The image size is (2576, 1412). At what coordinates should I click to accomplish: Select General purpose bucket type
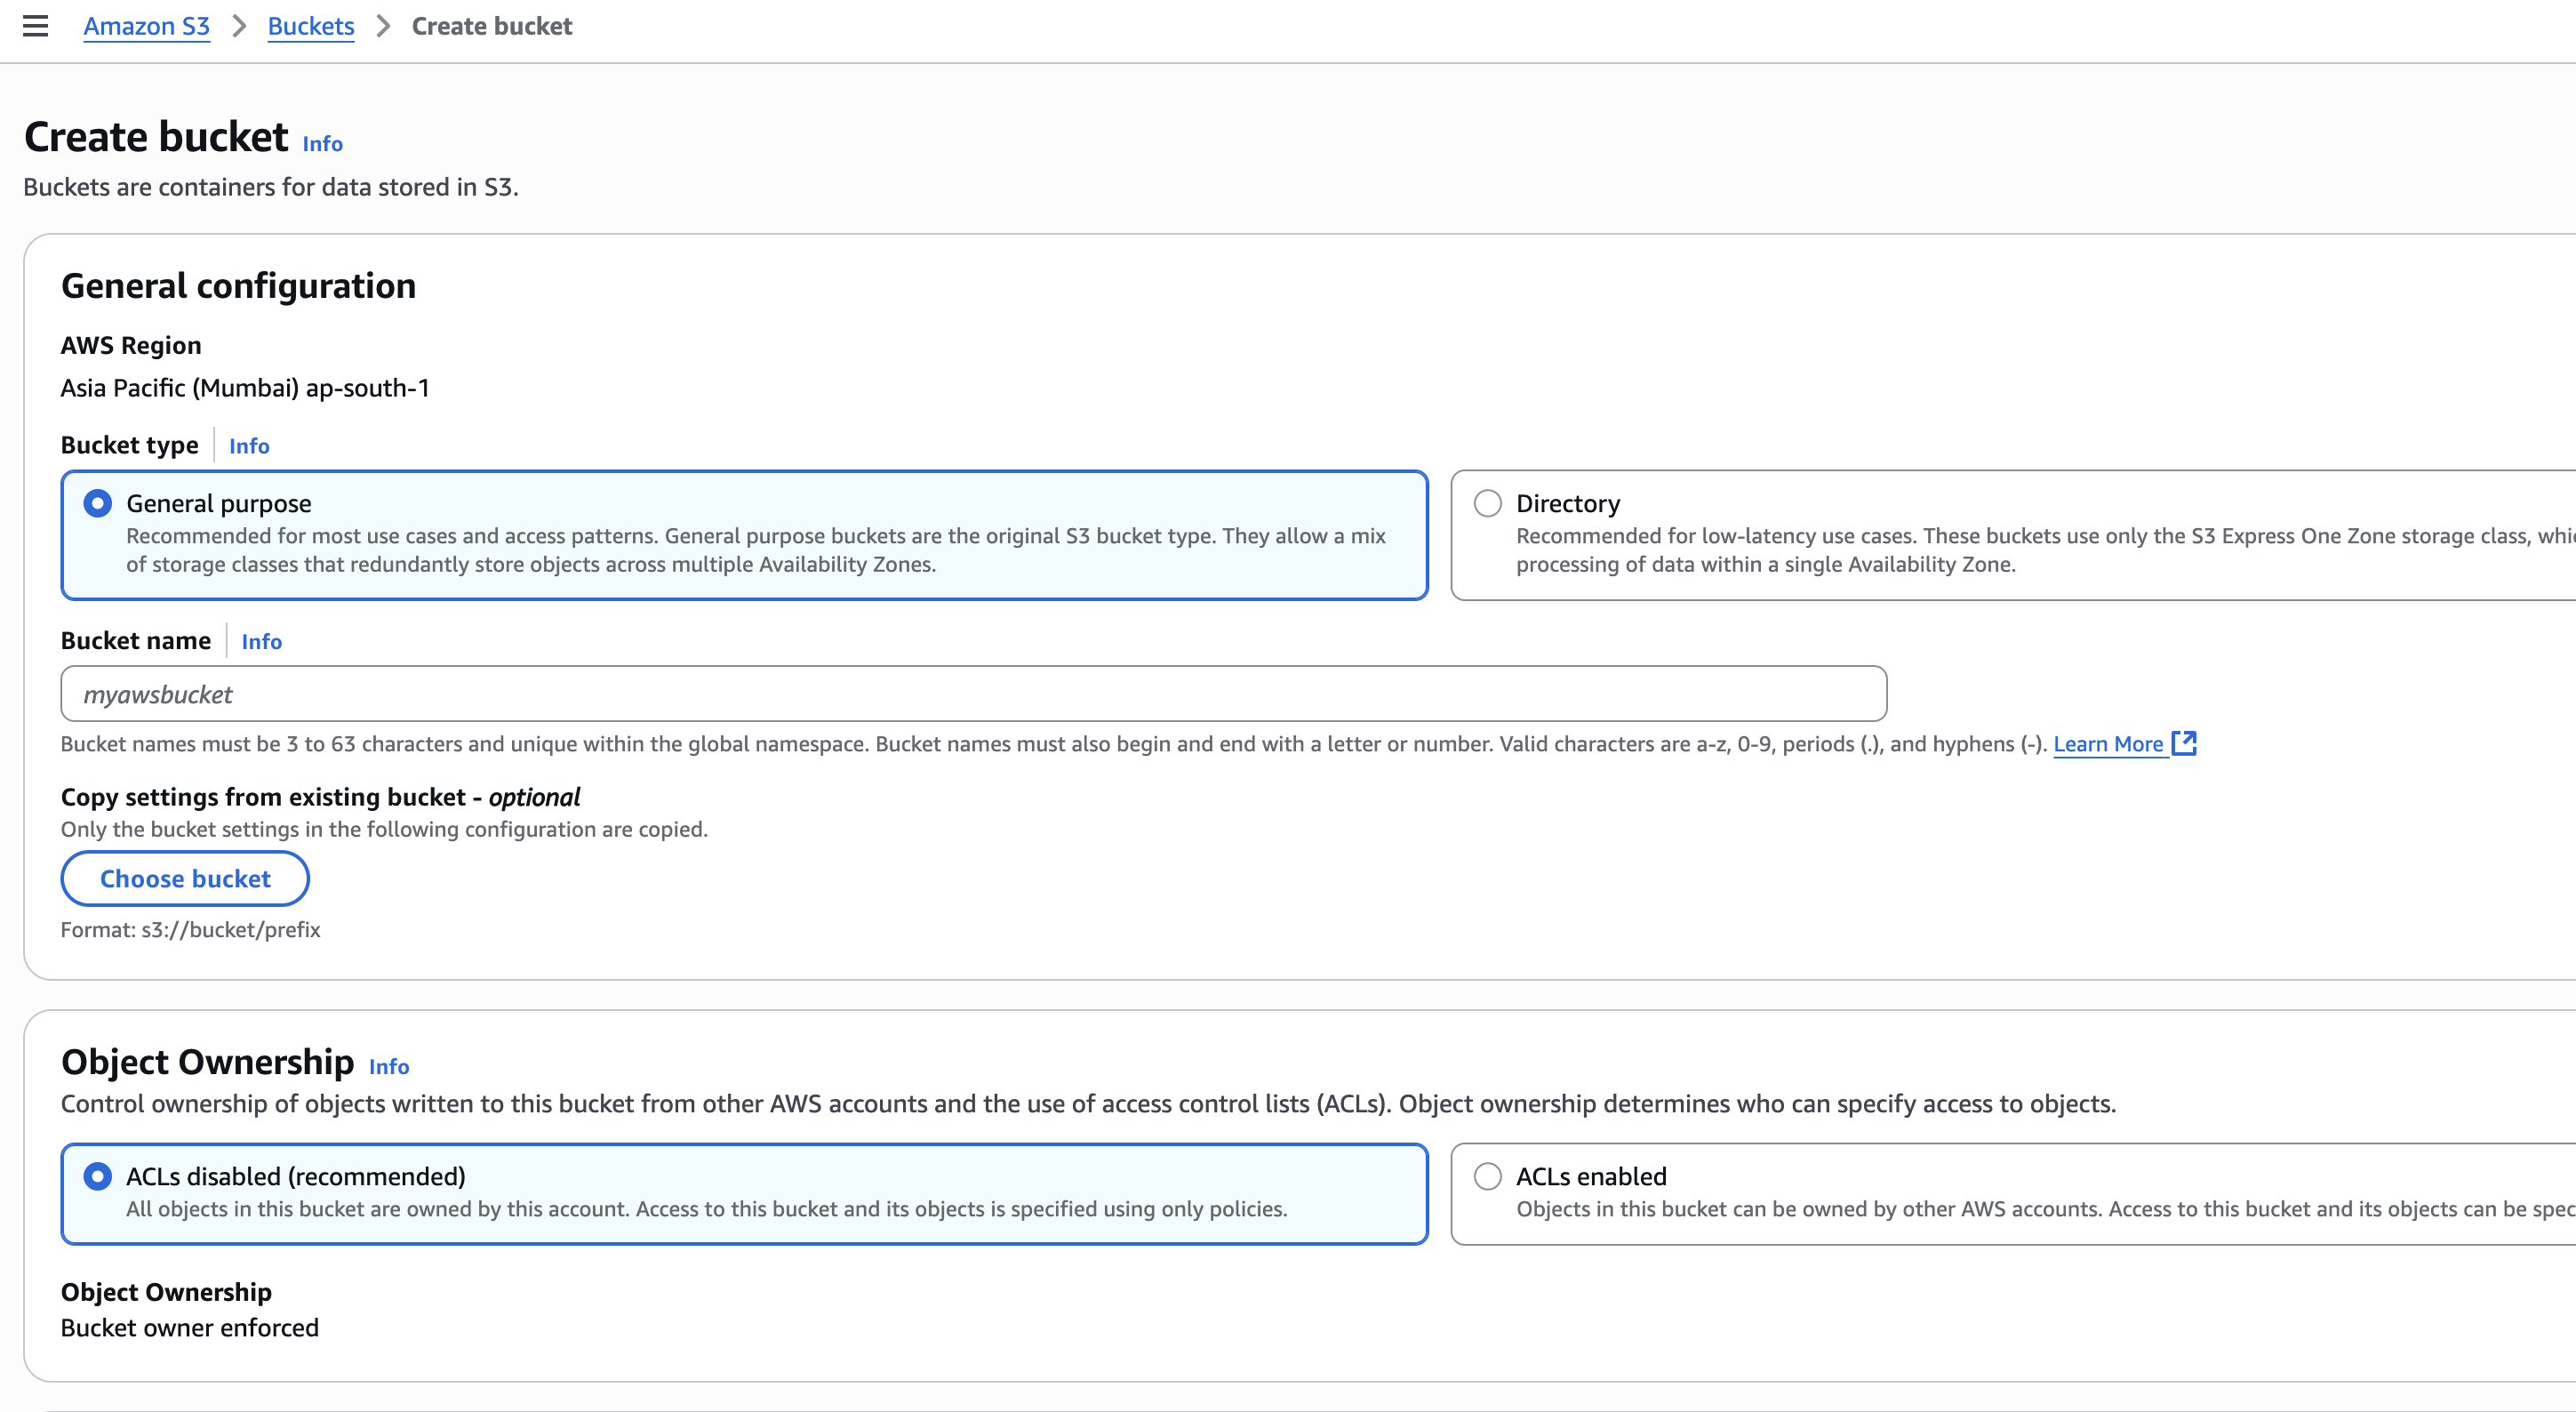(x=97, y=503)
